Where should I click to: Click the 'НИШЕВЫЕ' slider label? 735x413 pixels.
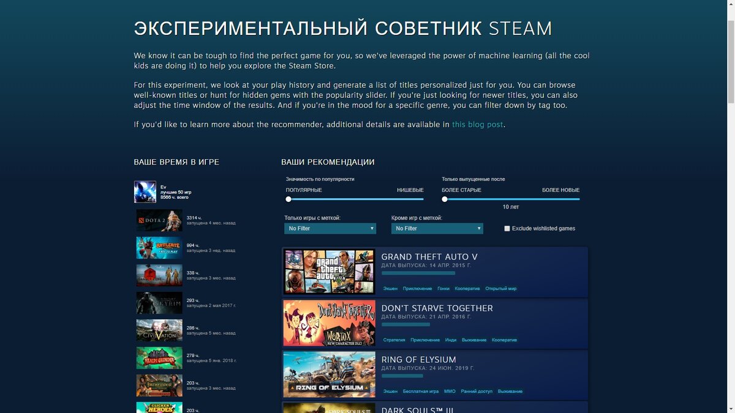[410, 190]
